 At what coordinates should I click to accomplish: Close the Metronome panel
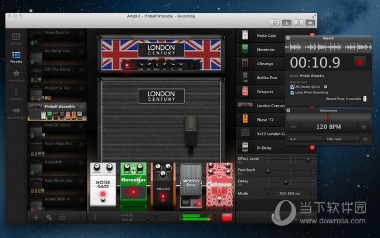click(x=288, y=111)
